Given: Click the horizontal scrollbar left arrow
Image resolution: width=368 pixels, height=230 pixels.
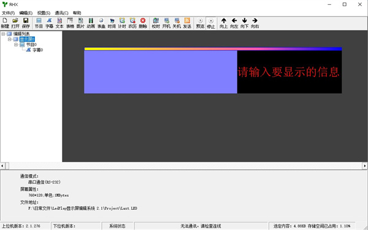Looking at the screenshot, I should coord(2,166).
